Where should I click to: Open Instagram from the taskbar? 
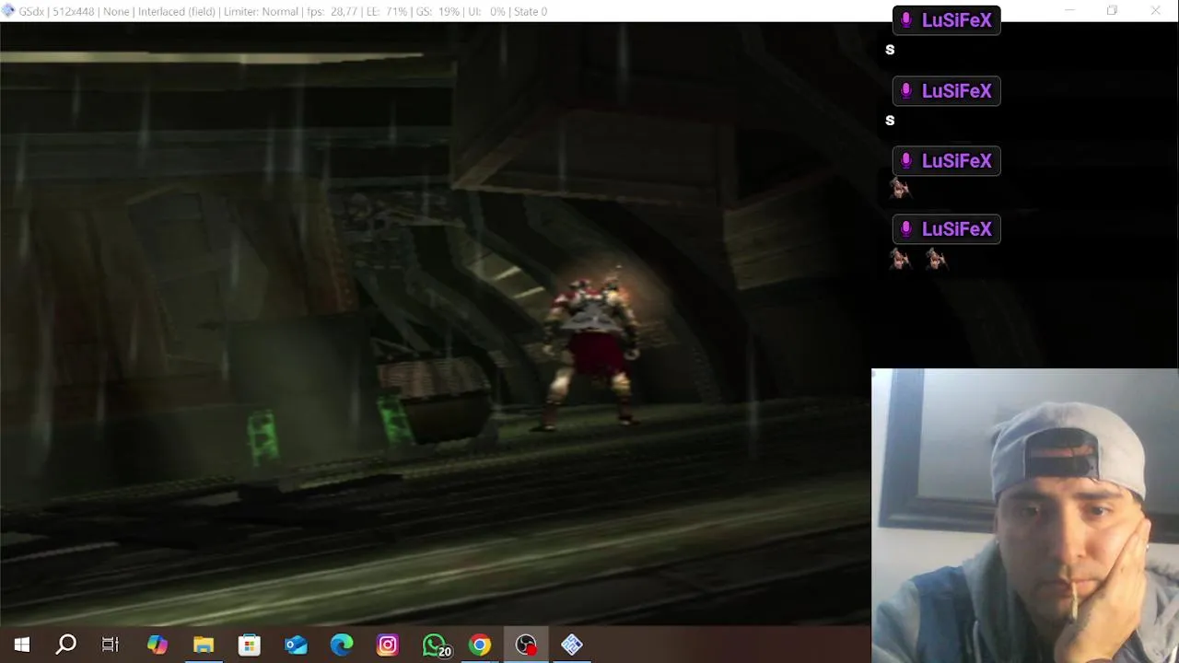(x=388, y=645)
